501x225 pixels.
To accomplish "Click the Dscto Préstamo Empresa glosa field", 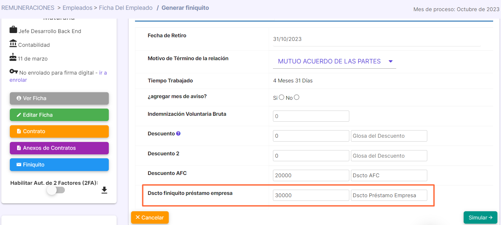I will pyautogui.click(x=389, y=195).
